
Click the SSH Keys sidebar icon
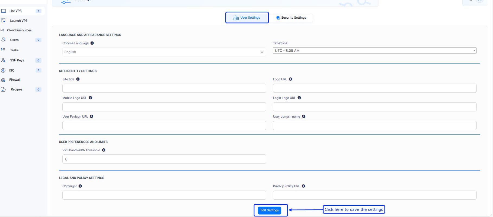(x=3, y=60)
